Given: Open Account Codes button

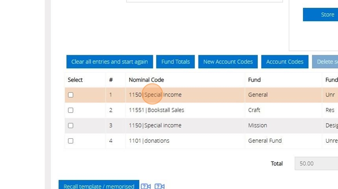Looking at the screenshot, I should click(285, 62).
